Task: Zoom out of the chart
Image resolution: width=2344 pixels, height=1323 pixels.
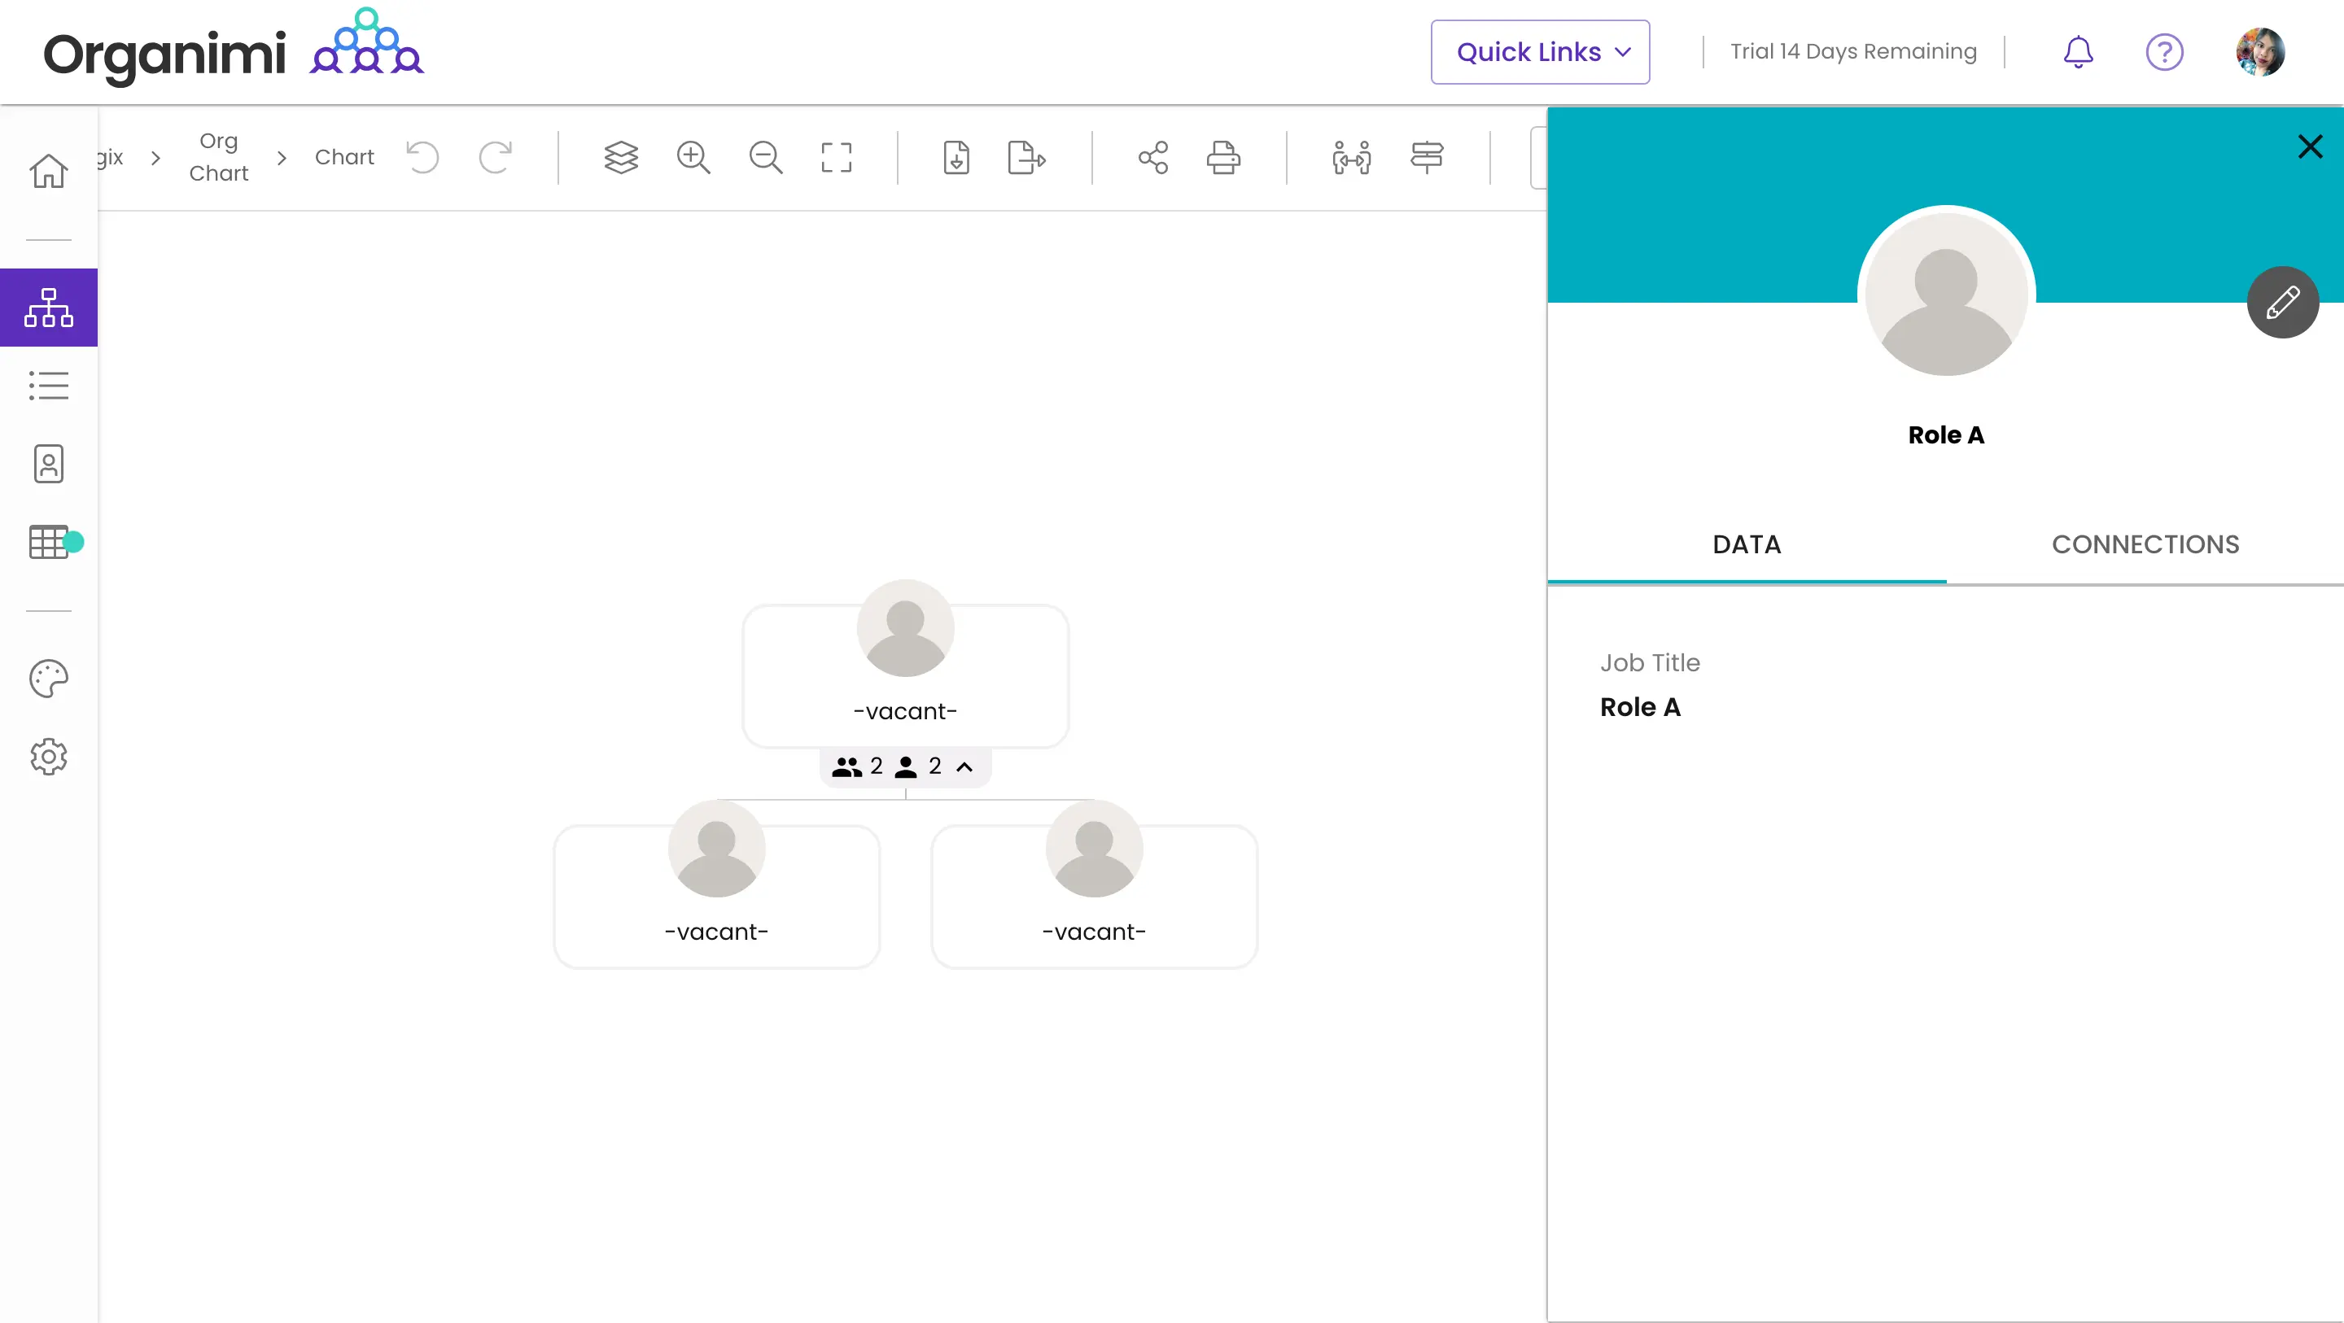Action: tap(765, 157)
